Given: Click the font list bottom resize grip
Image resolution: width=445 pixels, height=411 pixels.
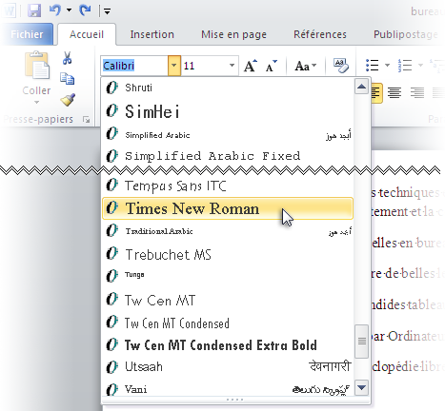Looking at the screenshot, I should click(235, 400).
